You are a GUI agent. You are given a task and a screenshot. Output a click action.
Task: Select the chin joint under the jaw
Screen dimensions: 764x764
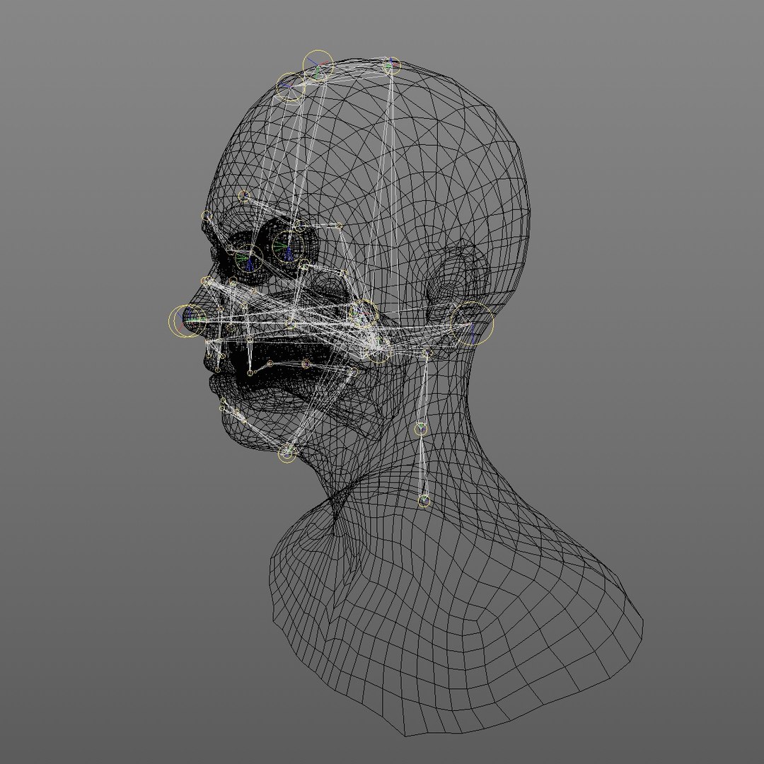(287, 453)
